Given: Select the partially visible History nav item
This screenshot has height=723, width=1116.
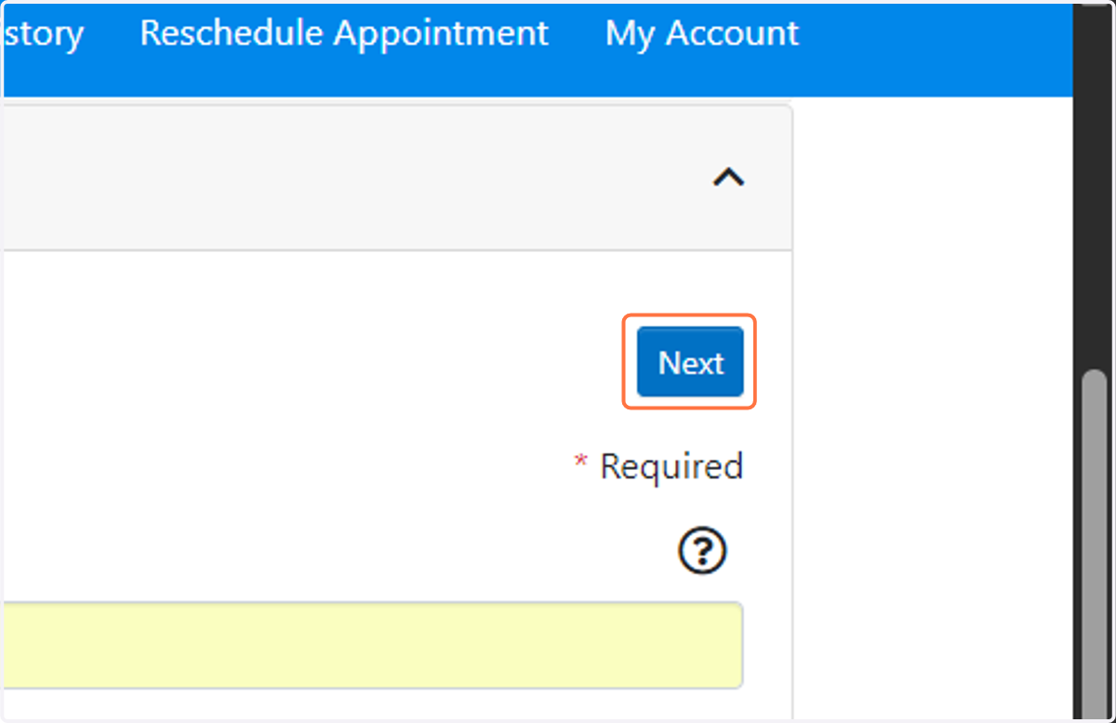Looking at the screenshot, I should pyautogui.click(x=42, y=33).
